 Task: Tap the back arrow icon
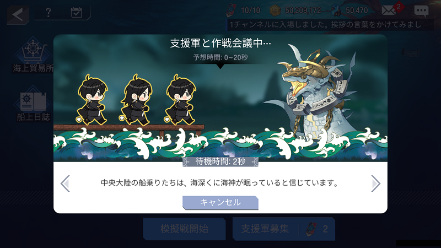point(18,14)
